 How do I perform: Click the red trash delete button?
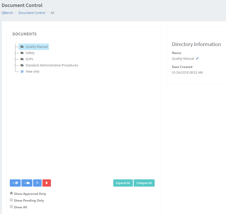(x=47, y=183)
